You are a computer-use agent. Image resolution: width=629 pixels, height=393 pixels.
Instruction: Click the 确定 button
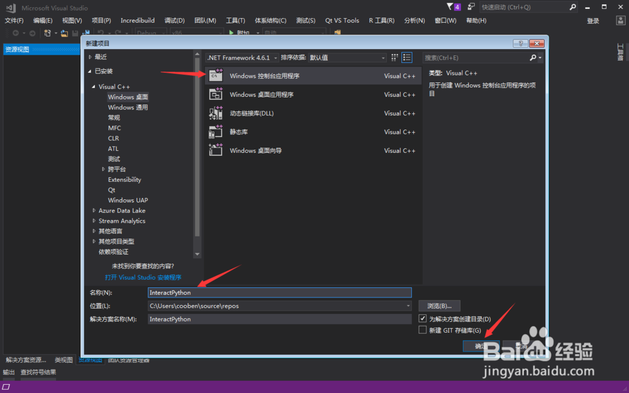481,346
